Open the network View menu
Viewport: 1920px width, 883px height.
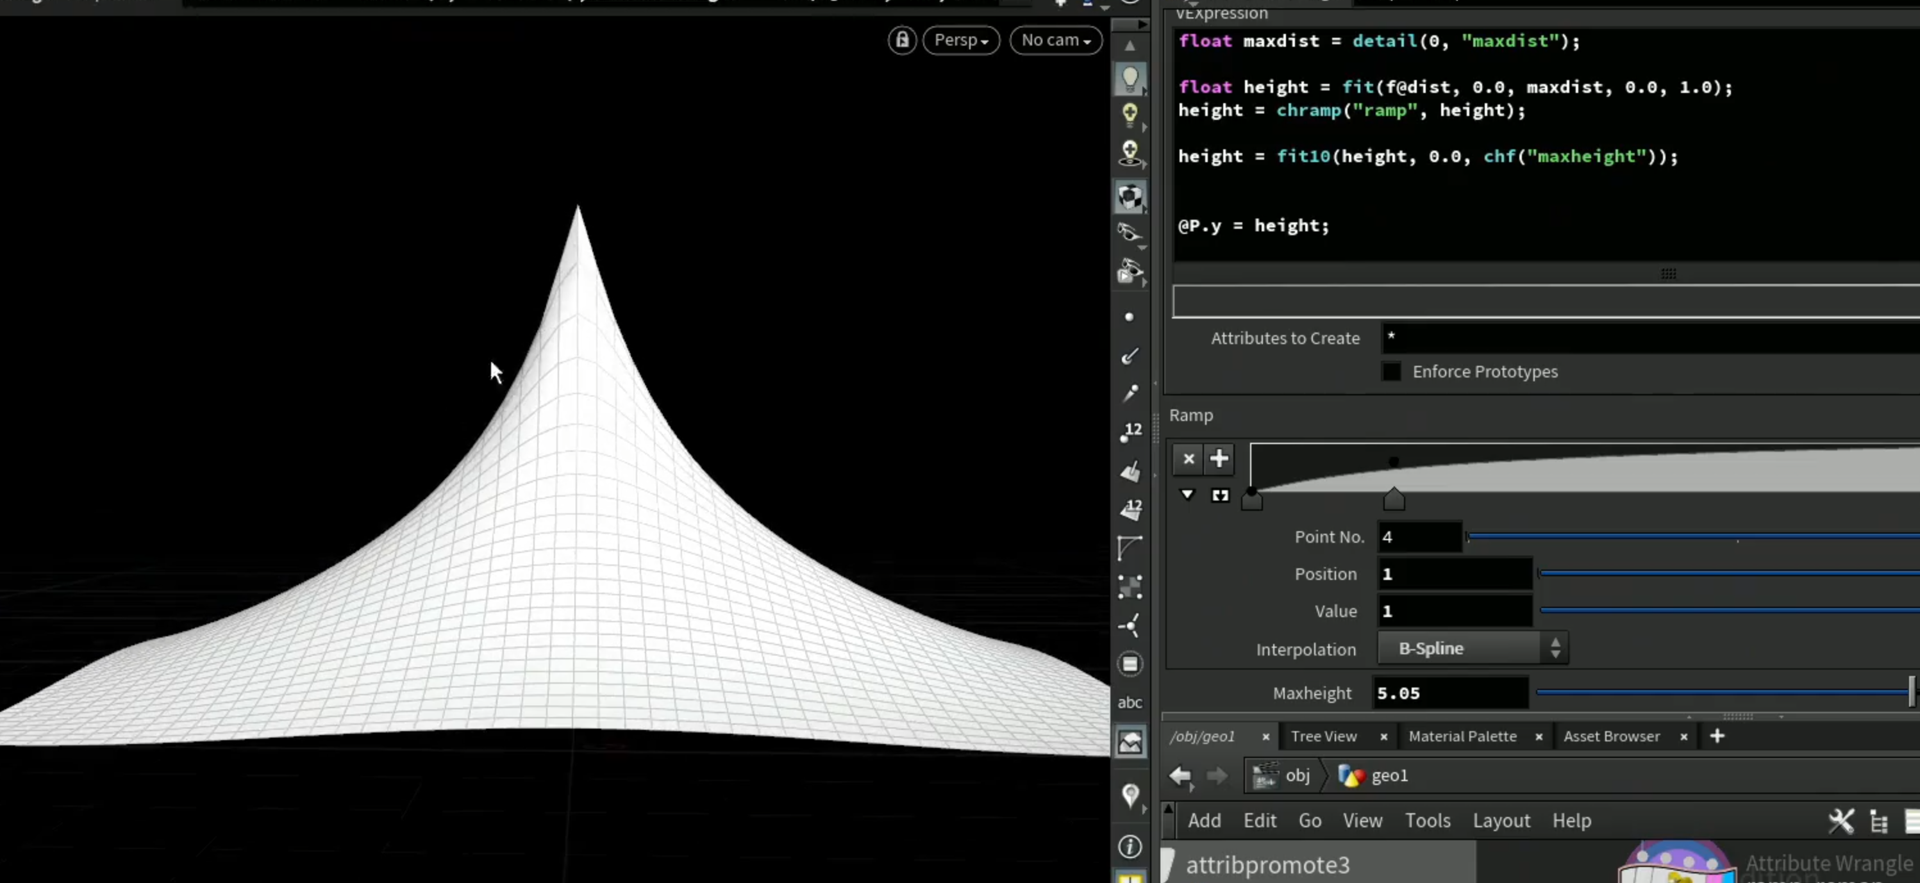(x=1362, y=821)
